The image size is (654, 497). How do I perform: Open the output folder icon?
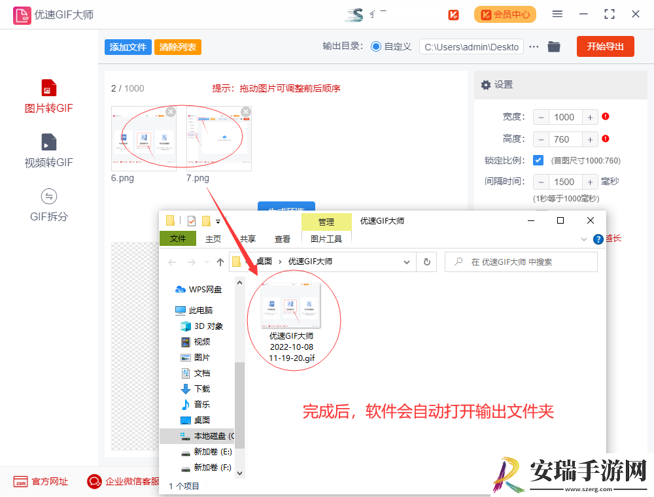(554, 46)
